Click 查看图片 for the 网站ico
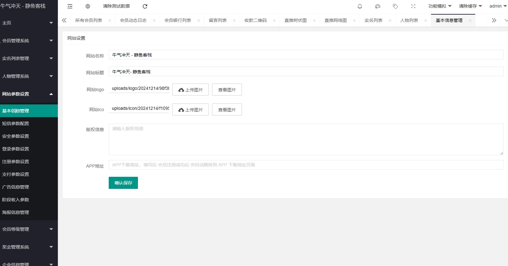The height and width of the screenshot is (266, 508). pos(227,110)
